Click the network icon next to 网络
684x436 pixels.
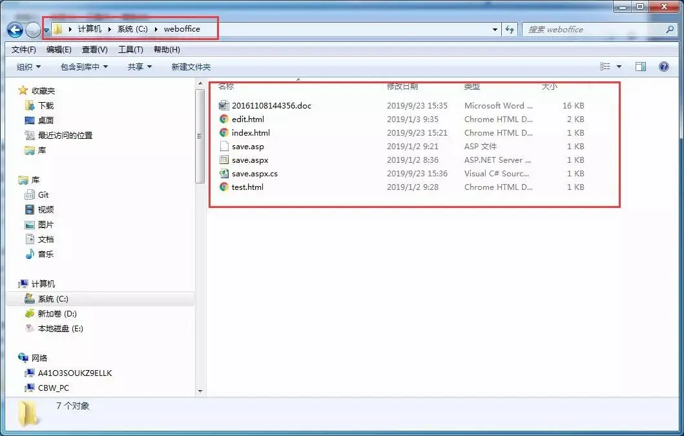(x=23, y=358)
